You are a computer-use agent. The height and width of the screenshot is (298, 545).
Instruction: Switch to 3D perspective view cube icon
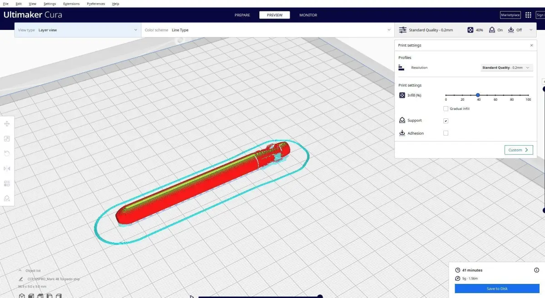tap(22, 296)
